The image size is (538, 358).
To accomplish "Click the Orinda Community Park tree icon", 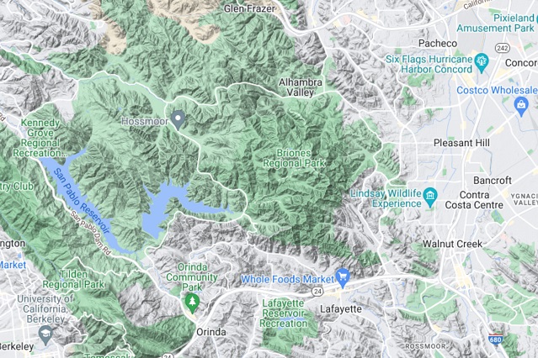I will tap(192, 303).
